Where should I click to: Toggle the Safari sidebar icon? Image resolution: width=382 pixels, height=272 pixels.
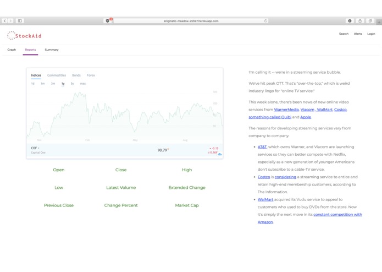(x=20, y=21)
